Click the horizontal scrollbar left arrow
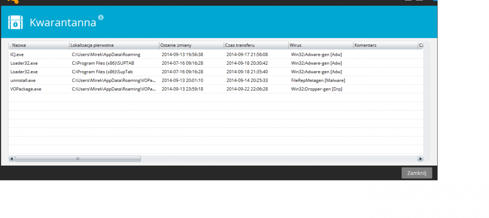The width and height of the screenshot is (489, 218). tap(11, 159)
